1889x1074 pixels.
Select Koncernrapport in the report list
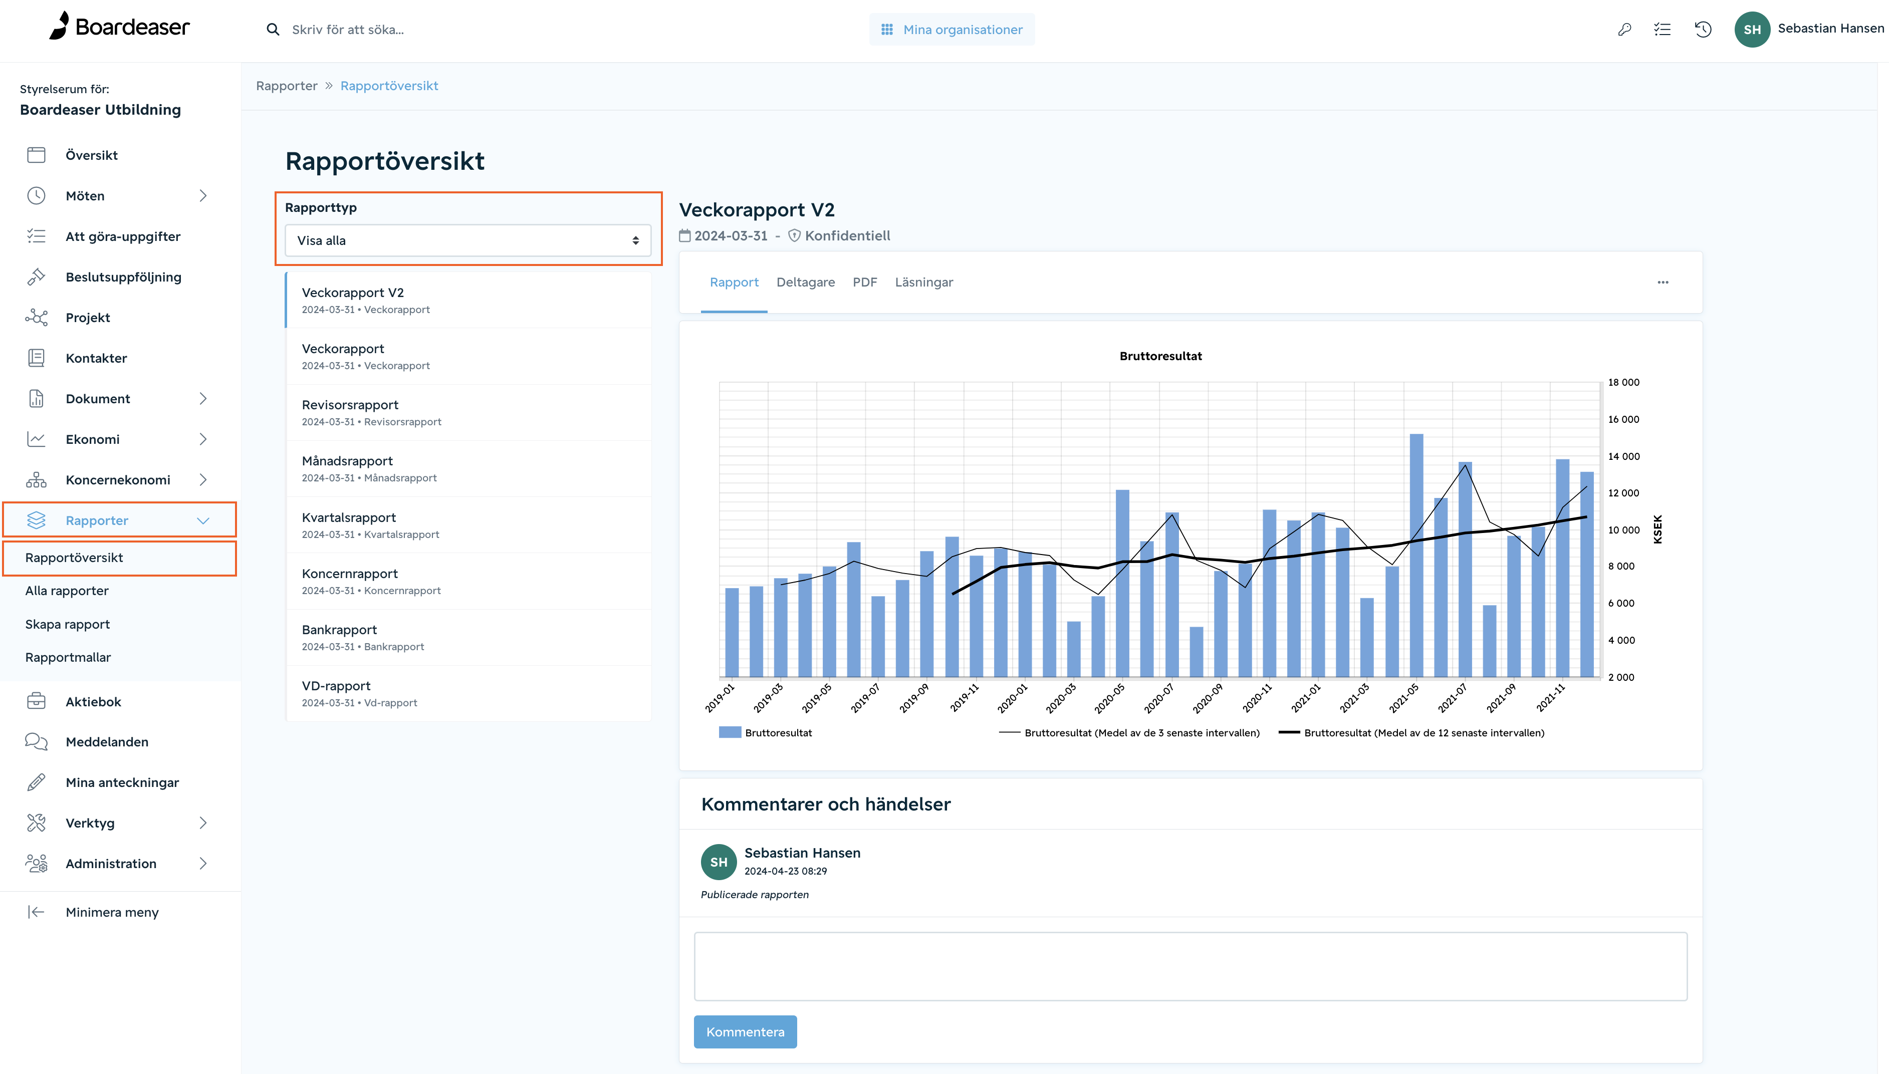click(469, 581)
